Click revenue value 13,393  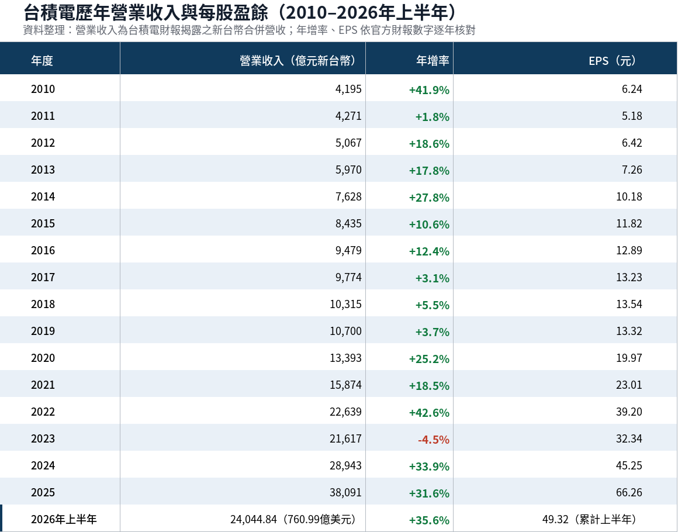345,358
